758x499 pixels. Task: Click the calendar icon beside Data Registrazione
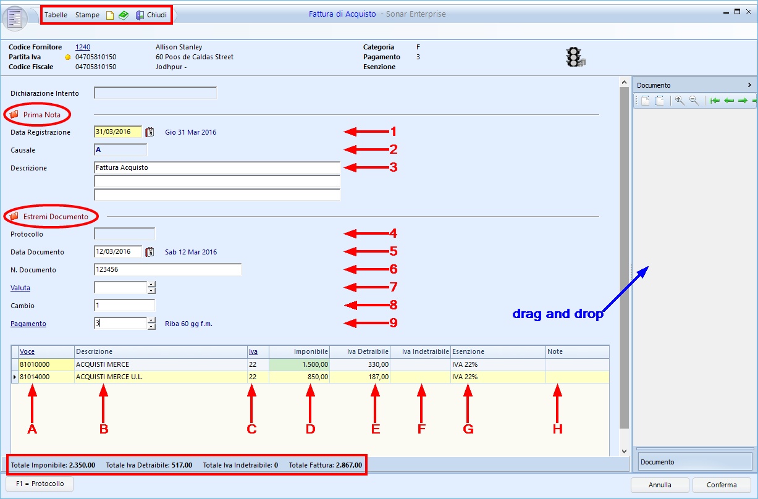point(149,132)
